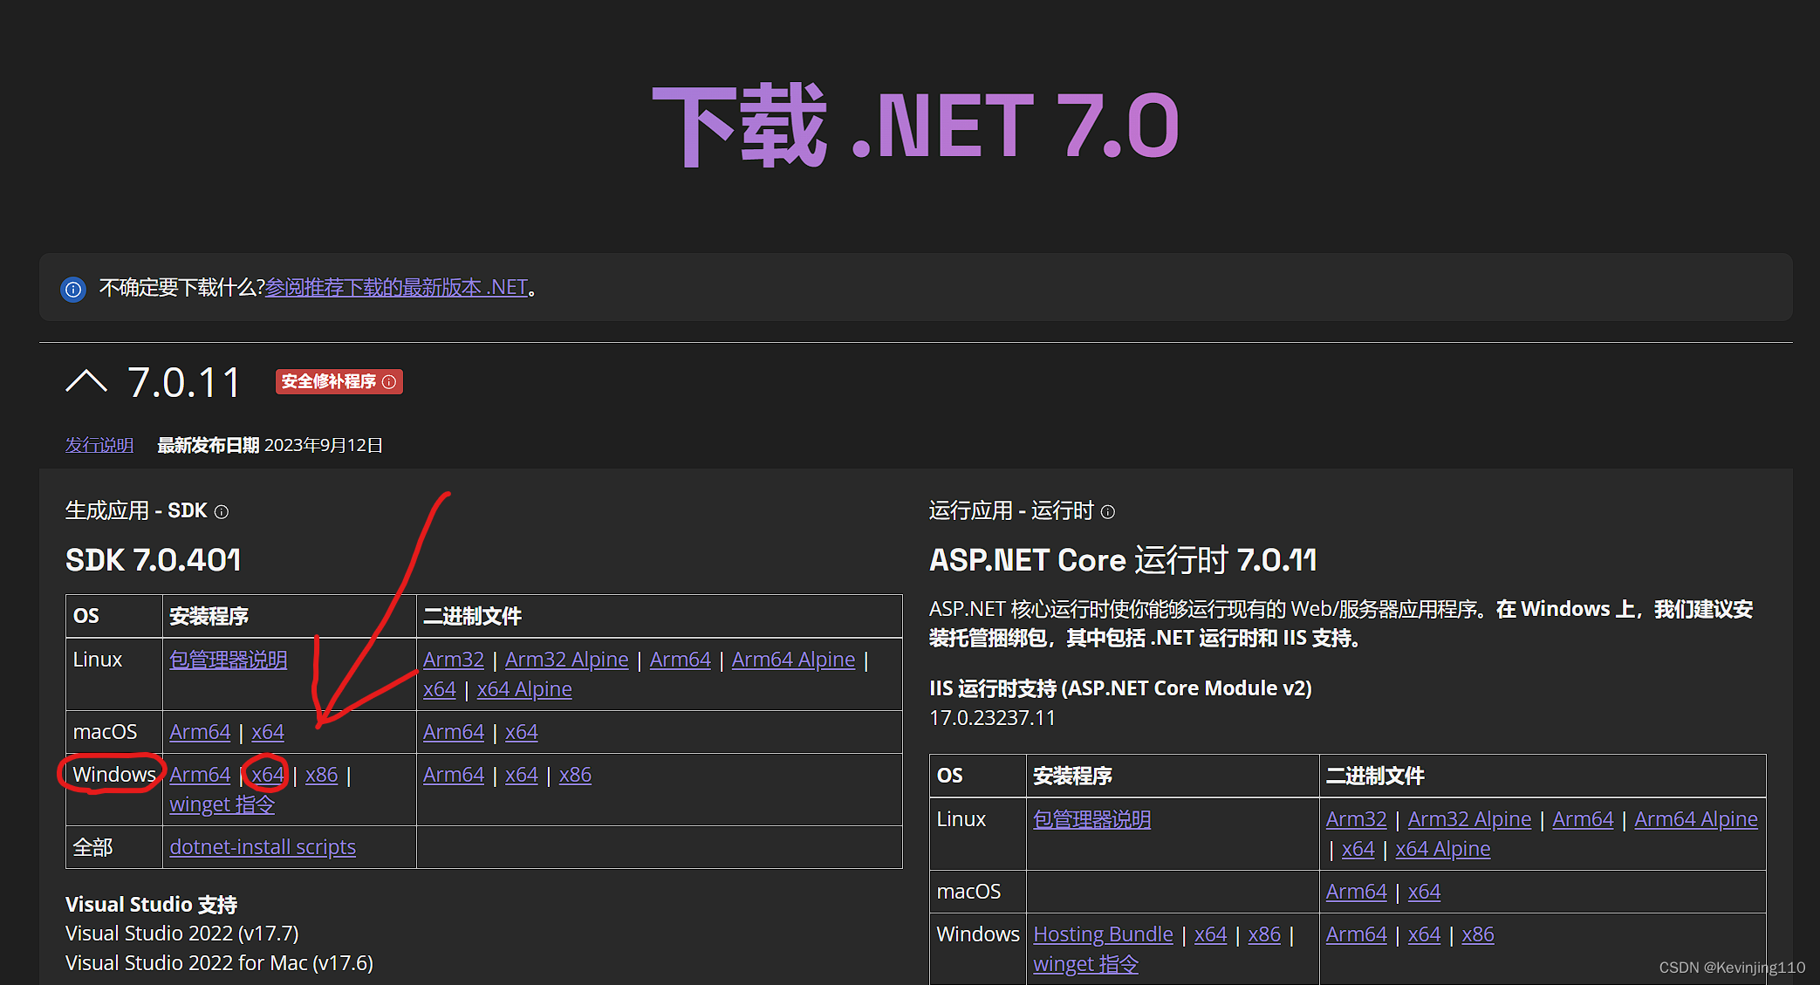Download Linux x64 Alpine SDK binary

tap(524, 690)
